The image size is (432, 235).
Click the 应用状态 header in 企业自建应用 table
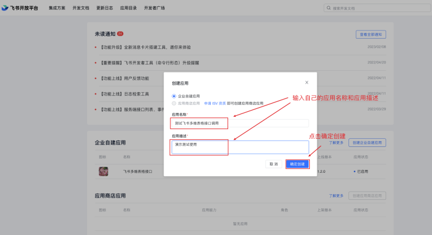361,157
